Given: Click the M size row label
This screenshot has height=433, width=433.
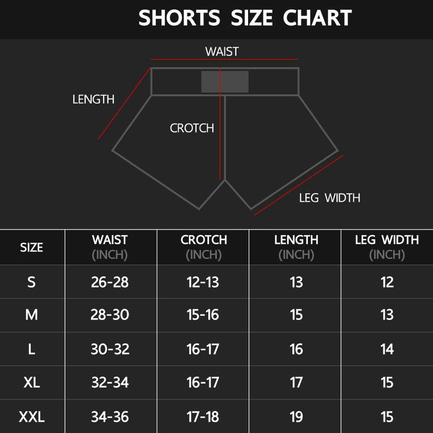Looking at the screenshot, I should [32, 315].
